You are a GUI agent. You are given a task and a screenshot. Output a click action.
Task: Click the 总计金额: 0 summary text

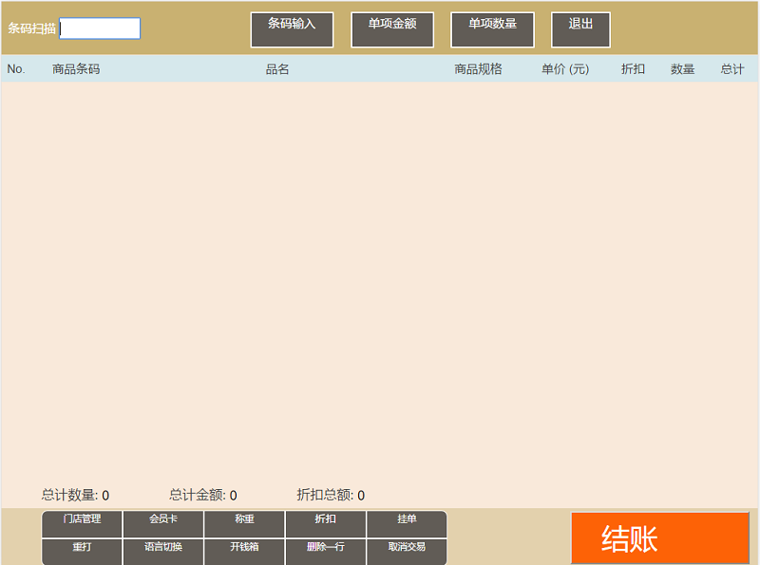202,495
